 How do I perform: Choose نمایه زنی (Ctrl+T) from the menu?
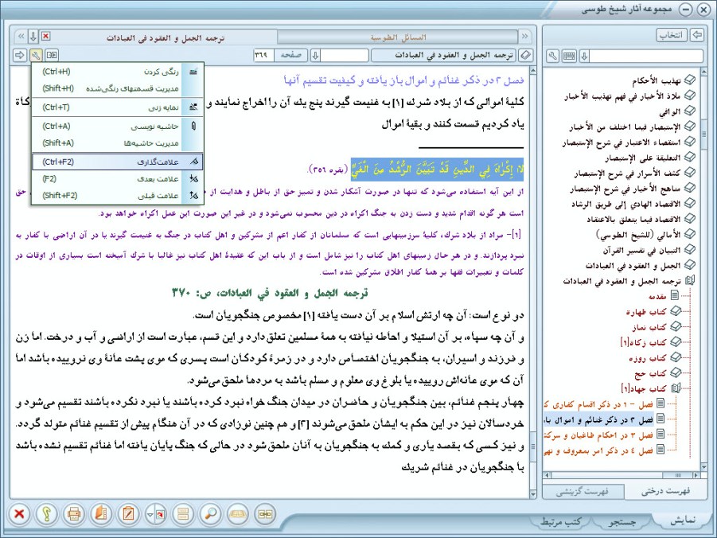118,107
